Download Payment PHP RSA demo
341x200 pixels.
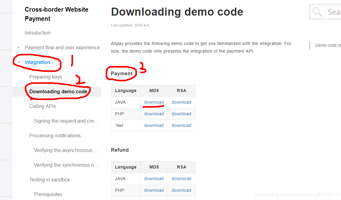pos(182,114)
